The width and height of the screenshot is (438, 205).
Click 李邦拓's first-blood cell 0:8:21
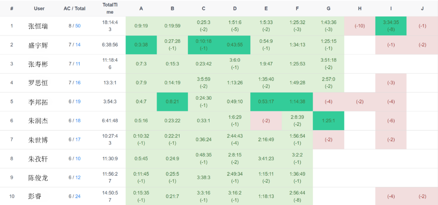click(172, 102)
